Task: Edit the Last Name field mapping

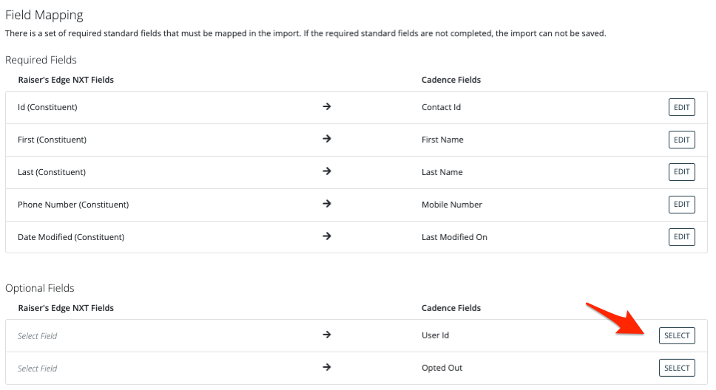Action: click(681, 172)
